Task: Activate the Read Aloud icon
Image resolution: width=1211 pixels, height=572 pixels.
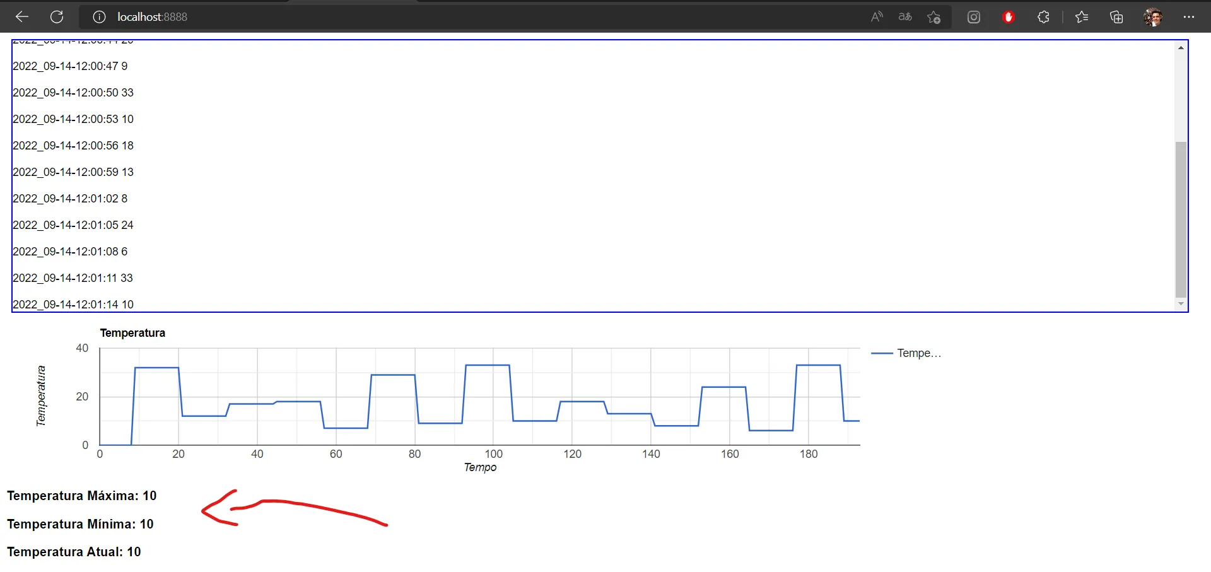Action: [x=877, y=17]
